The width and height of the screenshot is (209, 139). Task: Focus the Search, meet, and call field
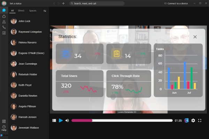[x=97, y=3]
